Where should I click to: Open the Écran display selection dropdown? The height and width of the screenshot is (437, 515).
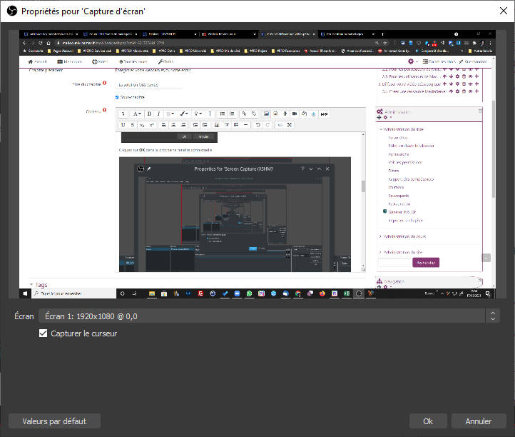[268, 316]
